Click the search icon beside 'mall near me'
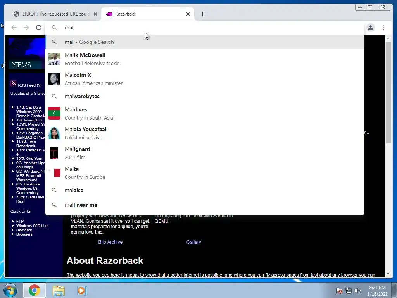The width and height of the screenshot is (397, 298). tap(54, 205)
